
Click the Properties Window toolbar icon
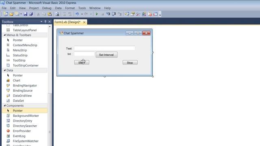pyautogui.click(x=132, y=14)
